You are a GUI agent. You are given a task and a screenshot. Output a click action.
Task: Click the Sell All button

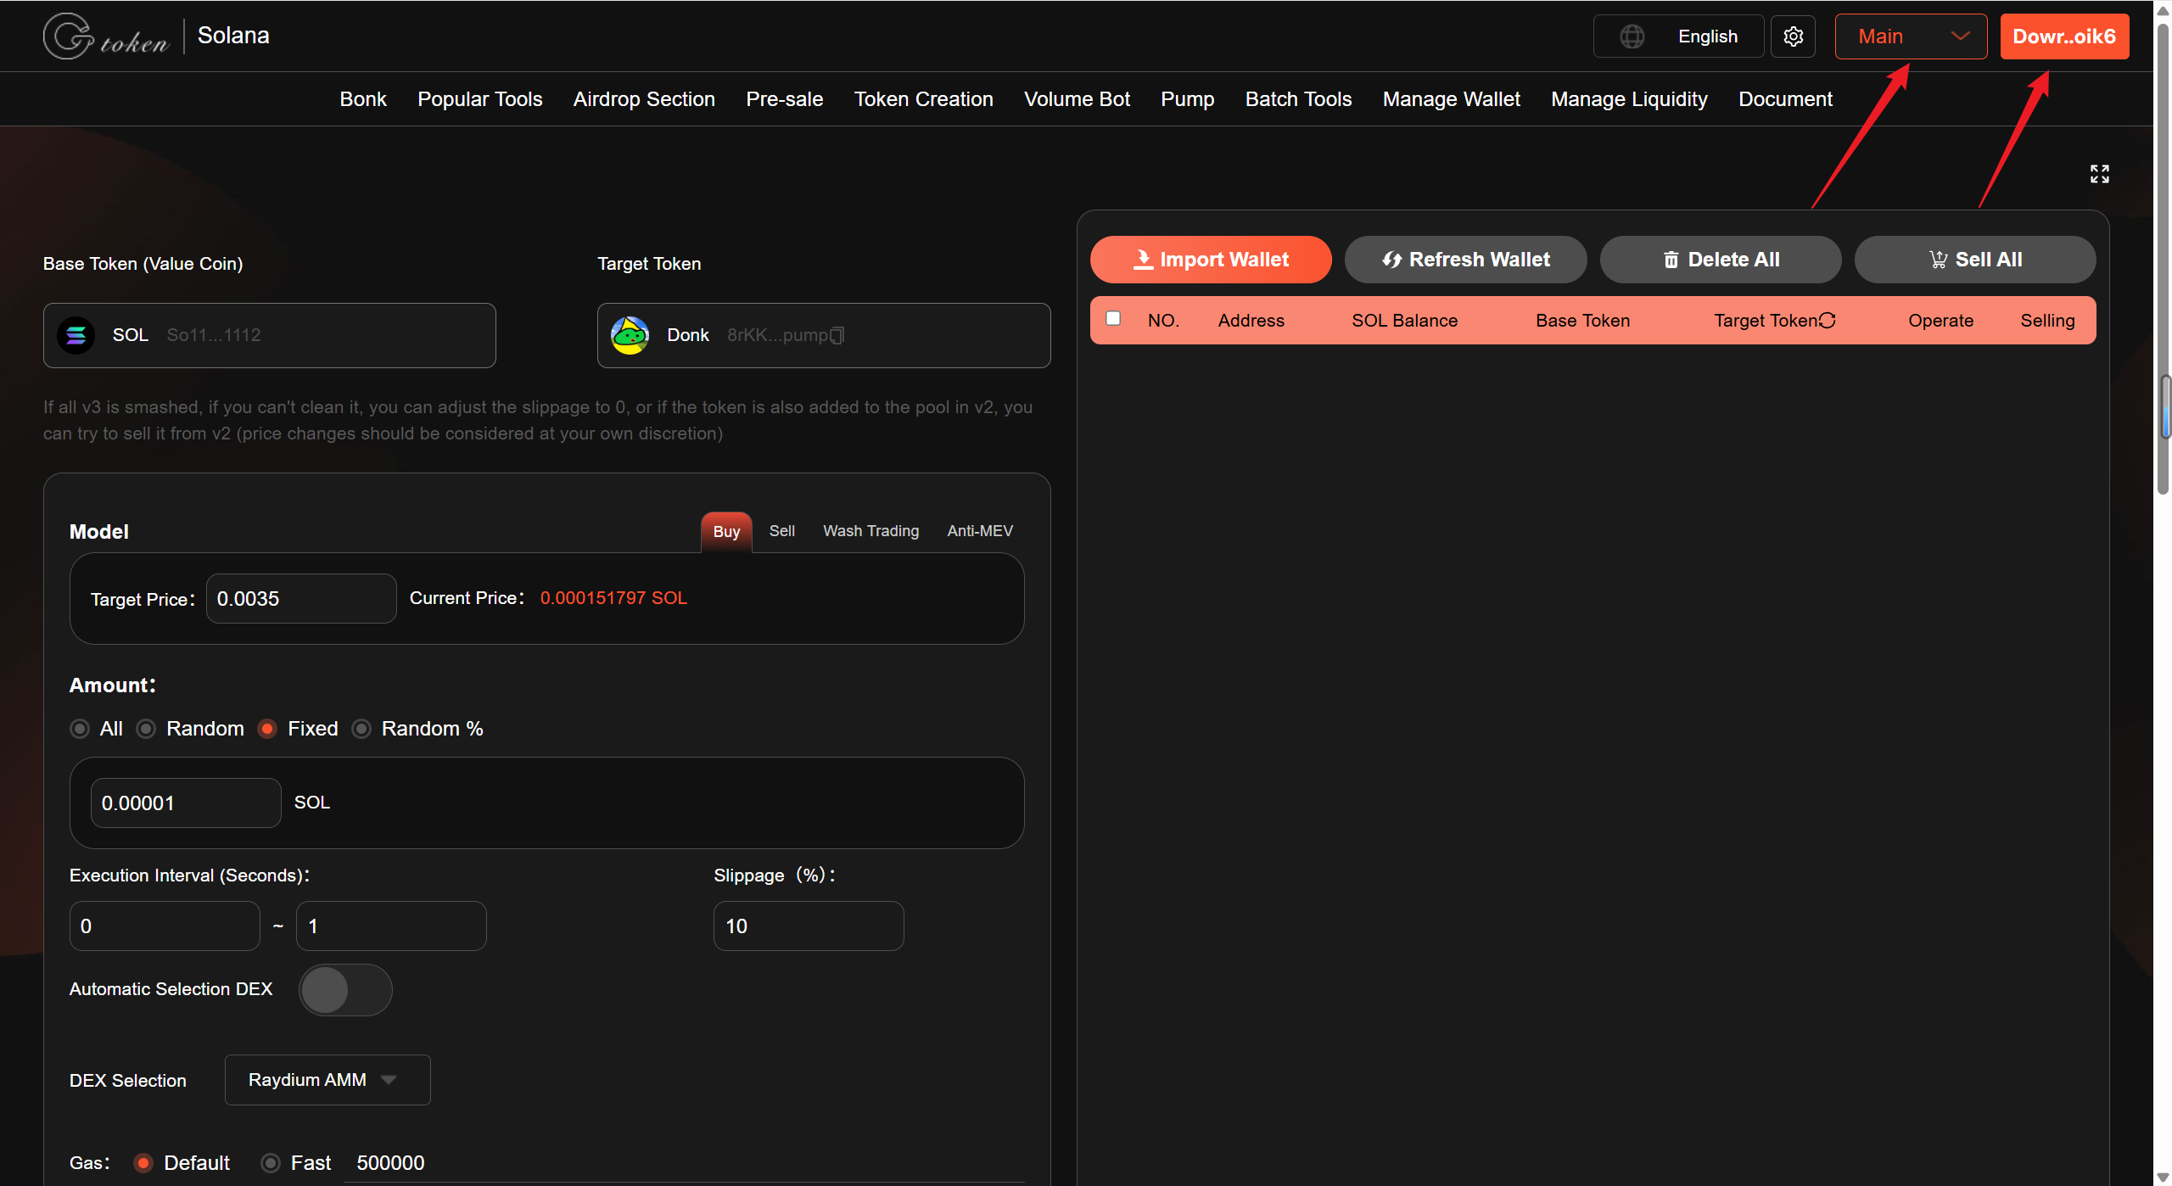(x=1974, y=260)
